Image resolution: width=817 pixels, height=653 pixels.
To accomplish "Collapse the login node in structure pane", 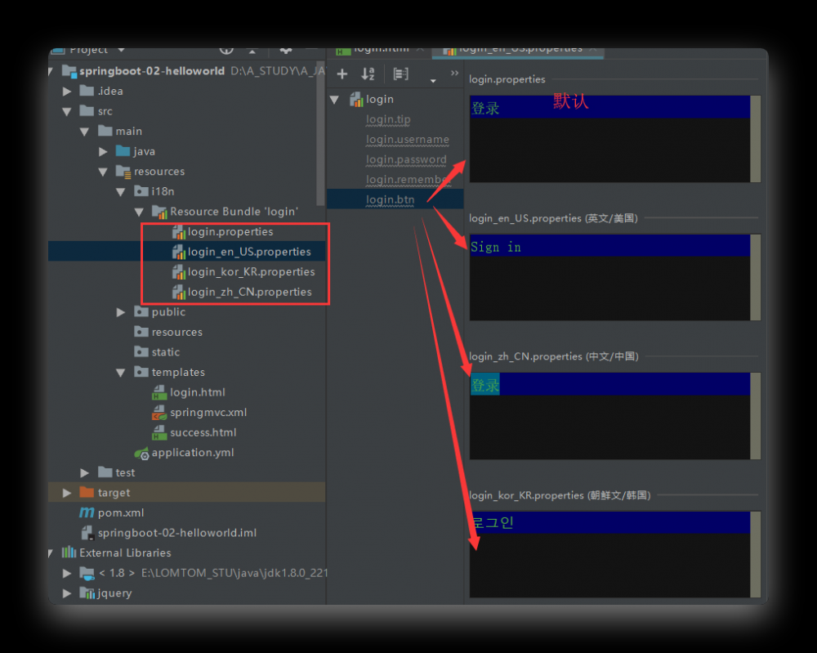I will click(x=334, y=100).
